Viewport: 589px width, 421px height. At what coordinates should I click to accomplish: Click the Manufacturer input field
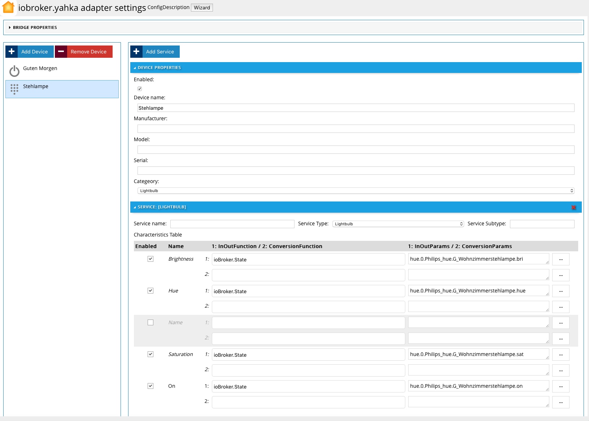(356, 129)
